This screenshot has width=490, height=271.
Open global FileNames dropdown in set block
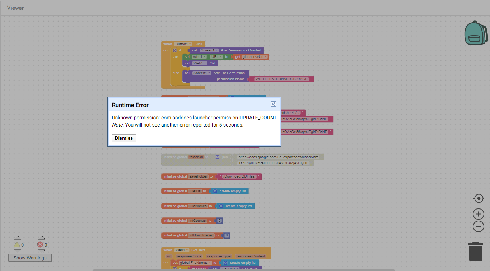pyautogui.click(x=195, y=263)
